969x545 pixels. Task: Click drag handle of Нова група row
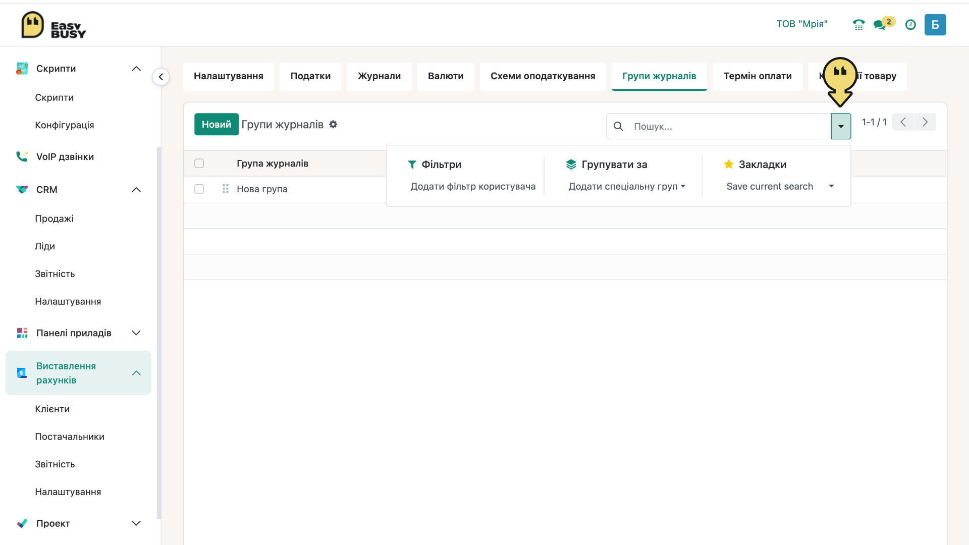(x=226, y=189)
